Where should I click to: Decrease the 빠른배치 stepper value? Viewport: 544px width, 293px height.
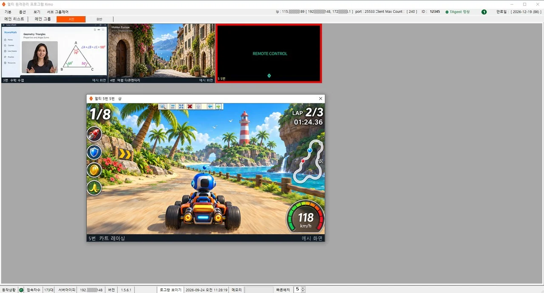click(x=303, y=291)
